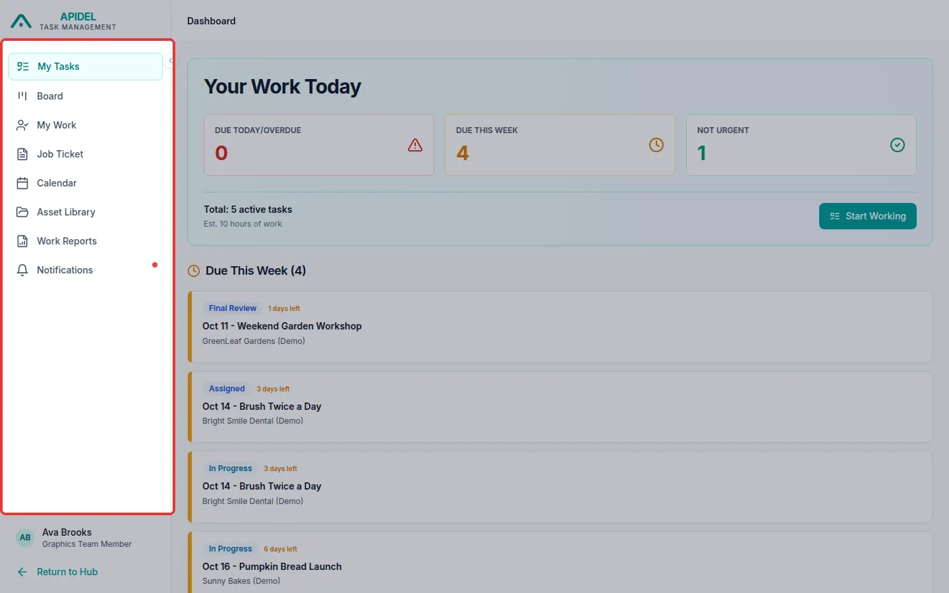Click the AB user avatar for Ava Brooks
The height and width of the screenshot is (593, 949).
pyautogui.click(x=25, y=538)
